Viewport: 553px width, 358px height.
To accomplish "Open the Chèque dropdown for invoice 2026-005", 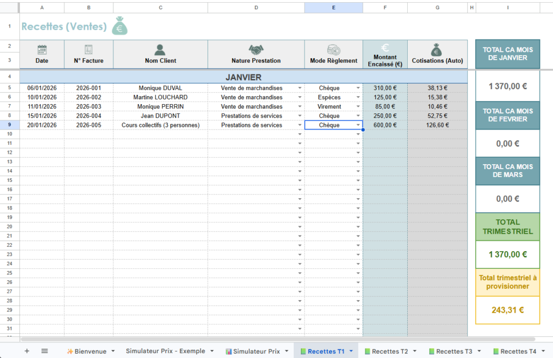I will pos(356,125).
